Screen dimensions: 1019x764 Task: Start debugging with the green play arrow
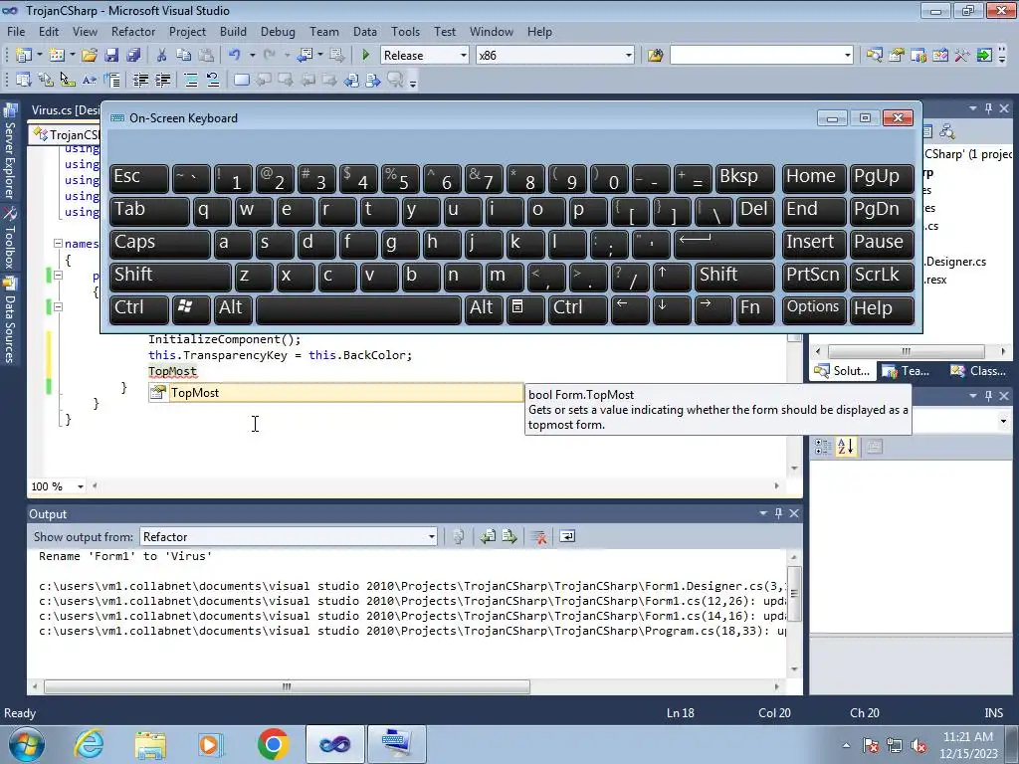(x=366, y=56)
